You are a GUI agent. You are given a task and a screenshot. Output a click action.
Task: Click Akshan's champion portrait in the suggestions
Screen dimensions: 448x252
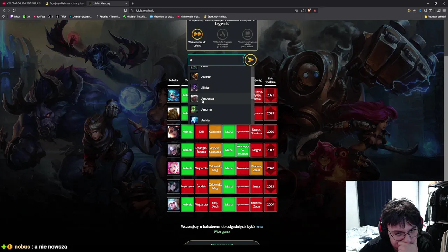click(194, 77)
